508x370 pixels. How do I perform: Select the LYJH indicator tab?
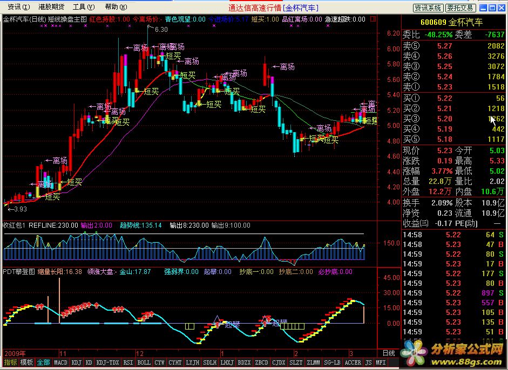pos(192,362)
